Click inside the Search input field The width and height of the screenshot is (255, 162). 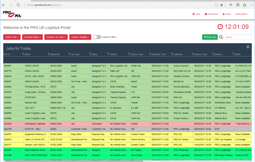tap(237, 37)
